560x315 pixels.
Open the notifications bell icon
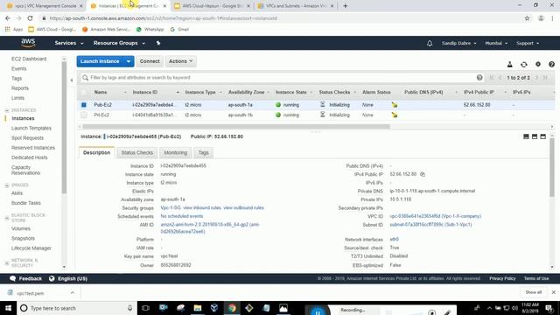click(x=430, y=43)
